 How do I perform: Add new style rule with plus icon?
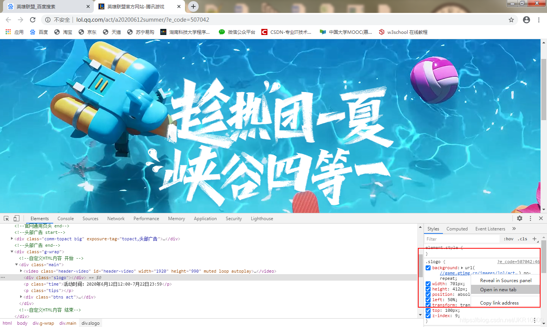pos(534,239)
